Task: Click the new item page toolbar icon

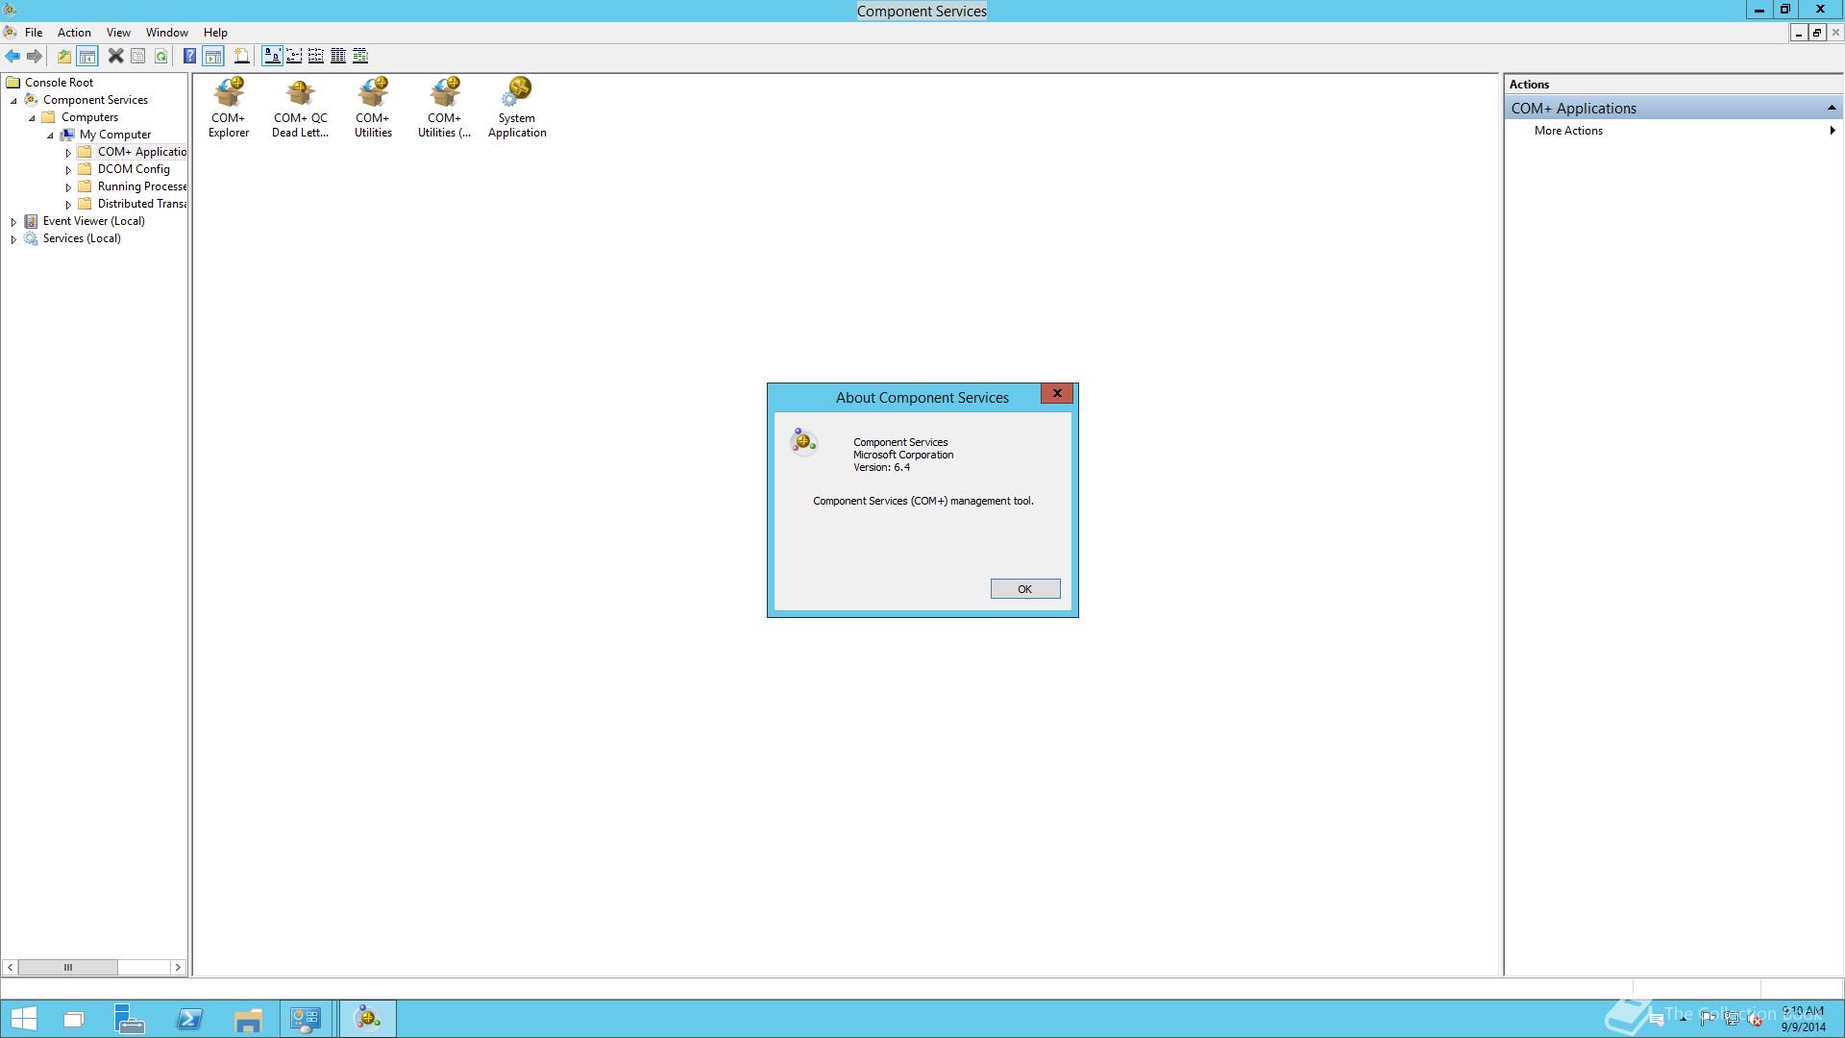Action: click(x=241, y=56)
